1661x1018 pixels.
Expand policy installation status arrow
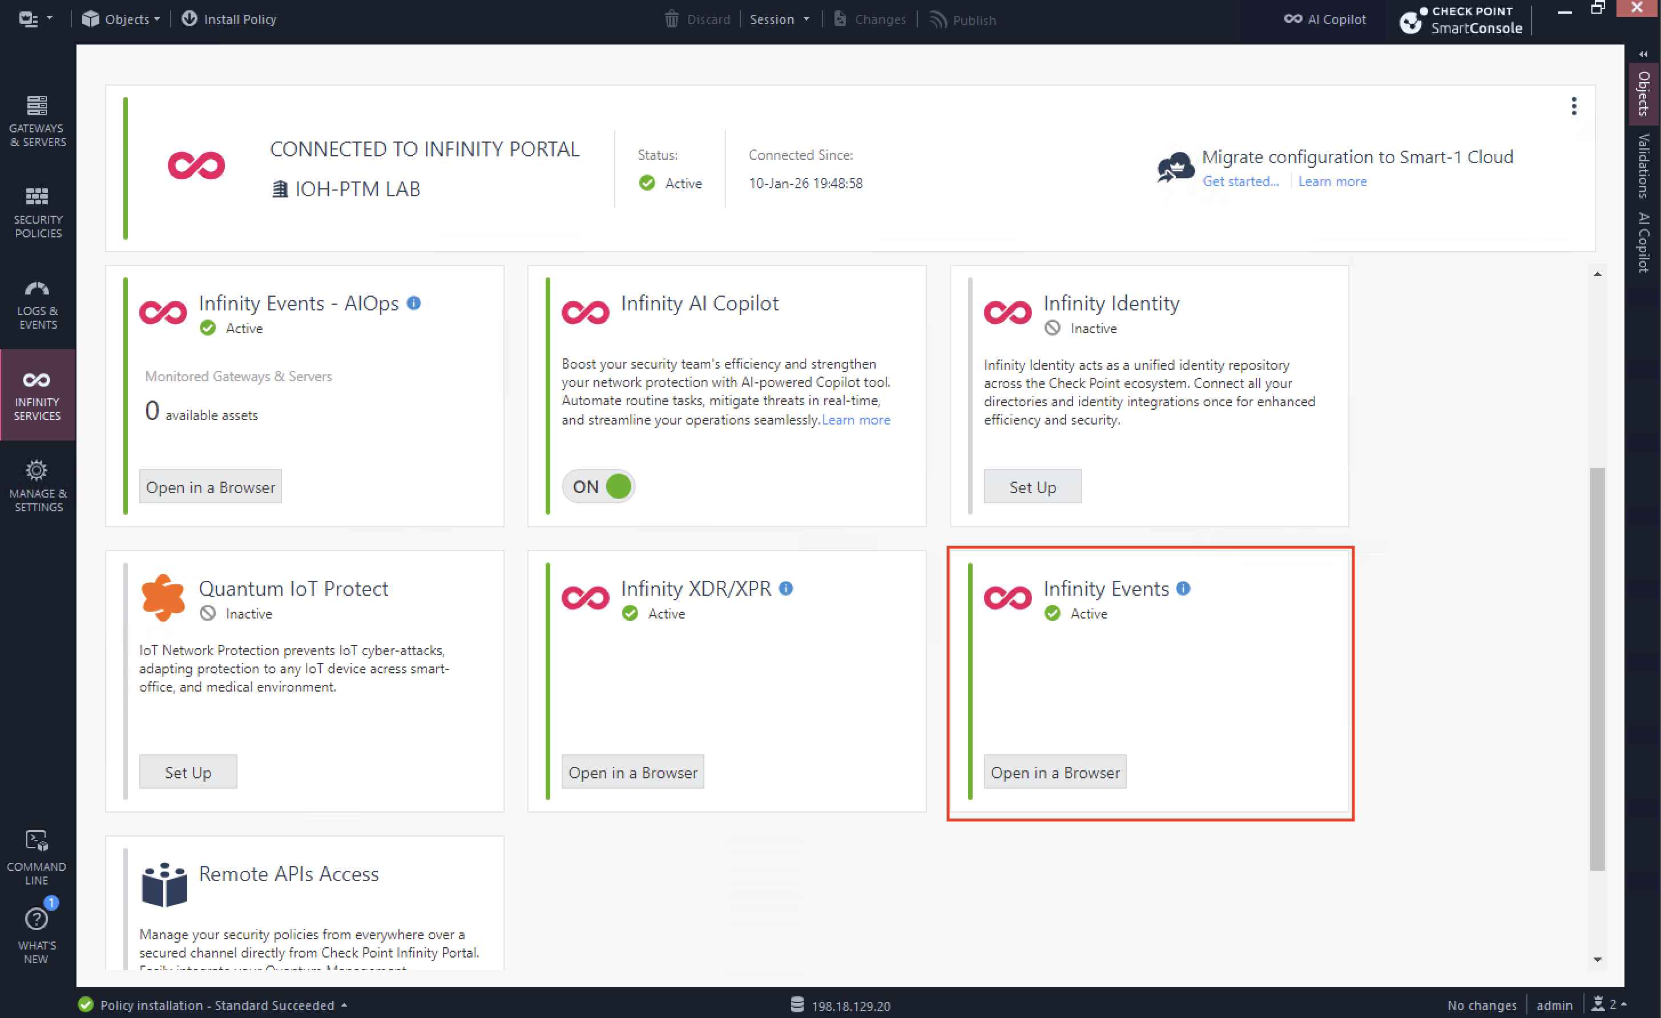click(344, 1004)
